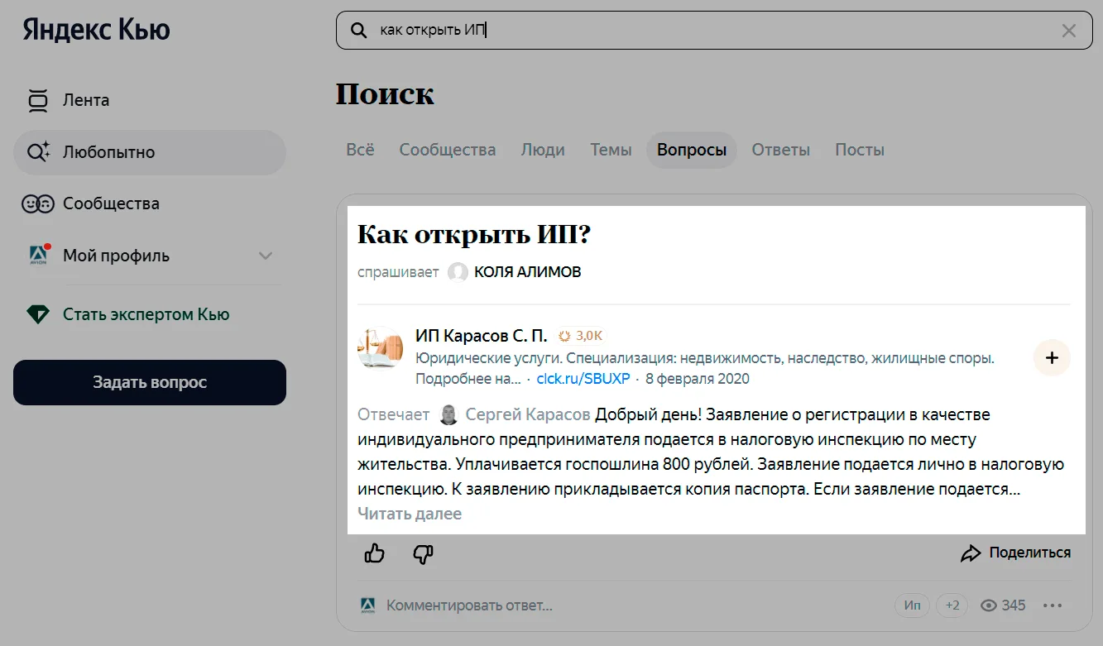Open ИП Карасов С. П. name link

(x=482, y=336)
